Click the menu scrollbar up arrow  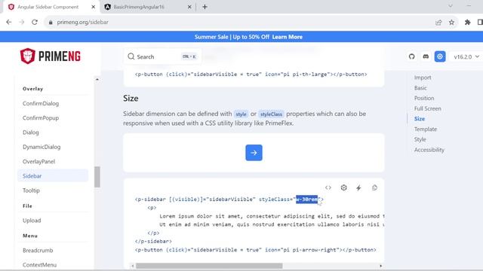(x=97, y=79)
